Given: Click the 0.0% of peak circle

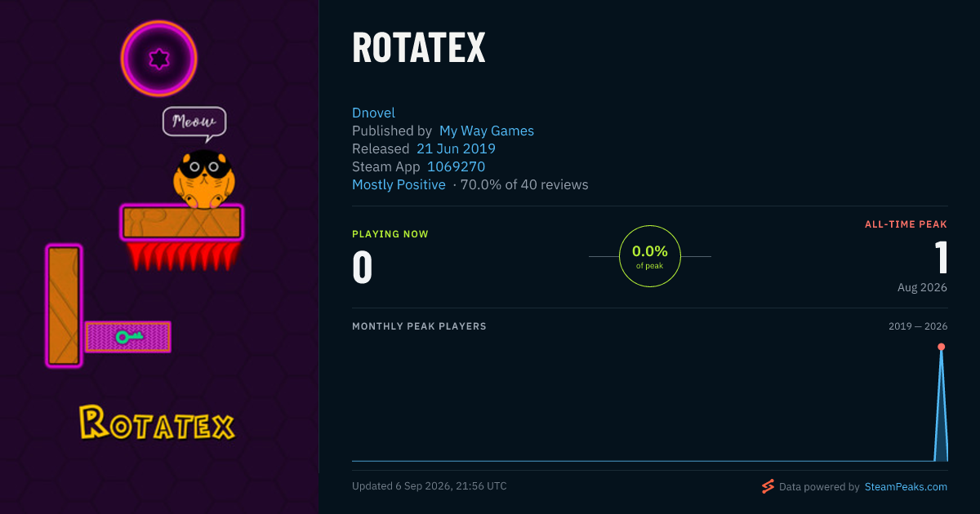Looking at the screenshot, I should (x=650, y=256).
